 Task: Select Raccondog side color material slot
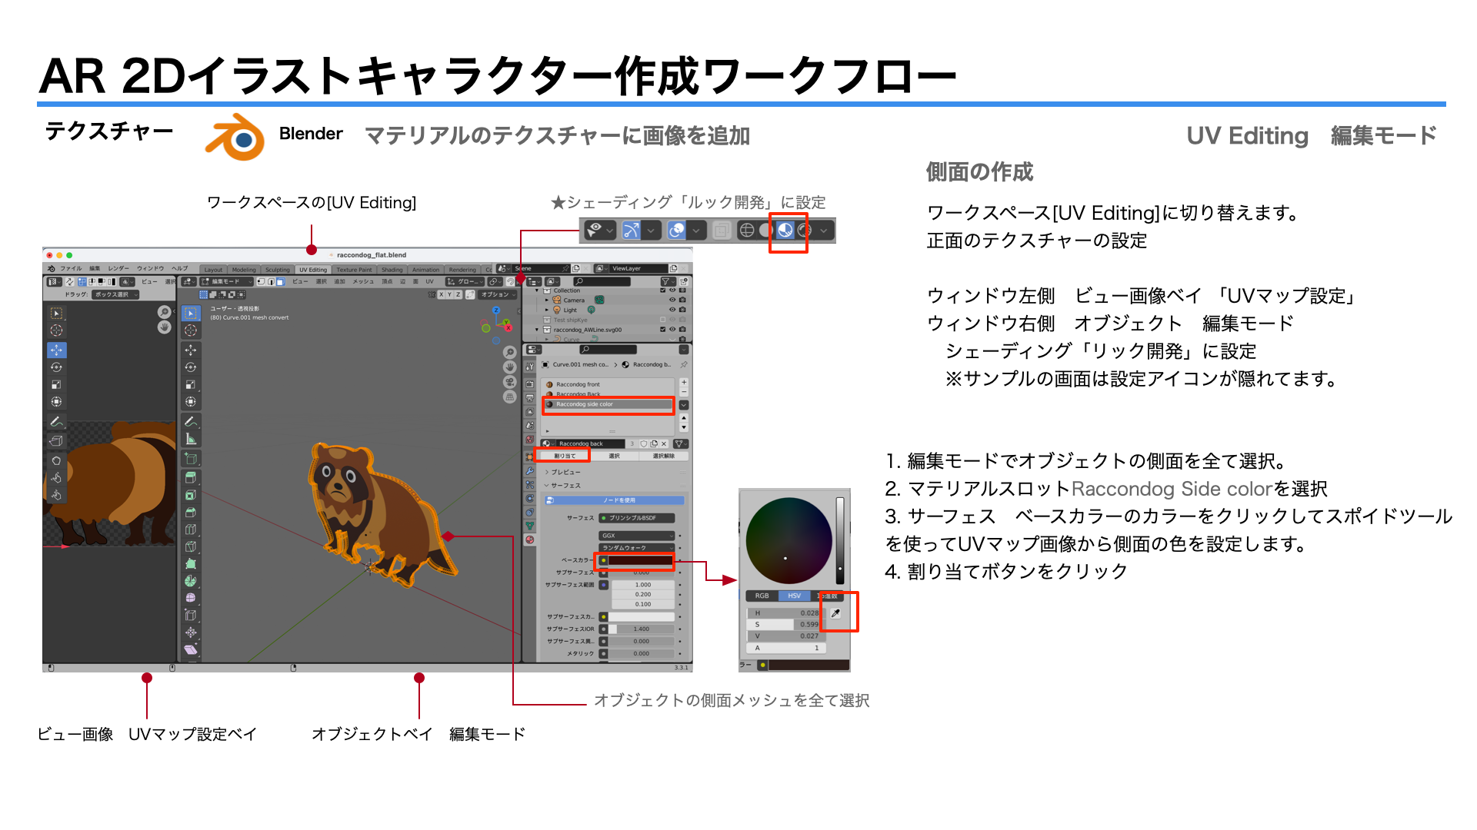[x=608, y=404]
